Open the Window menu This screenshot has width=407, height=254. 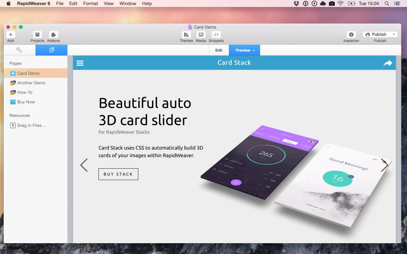(x=128, y=3)
